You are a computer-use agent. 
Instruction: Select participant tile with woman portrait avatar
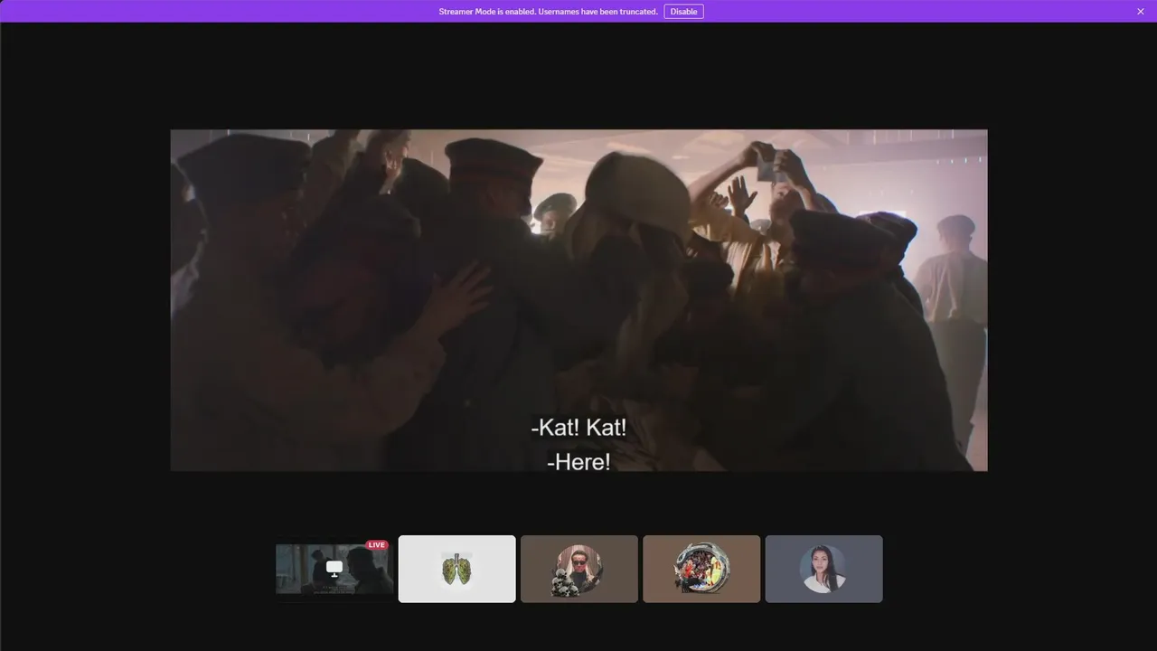tap(823, 569)
